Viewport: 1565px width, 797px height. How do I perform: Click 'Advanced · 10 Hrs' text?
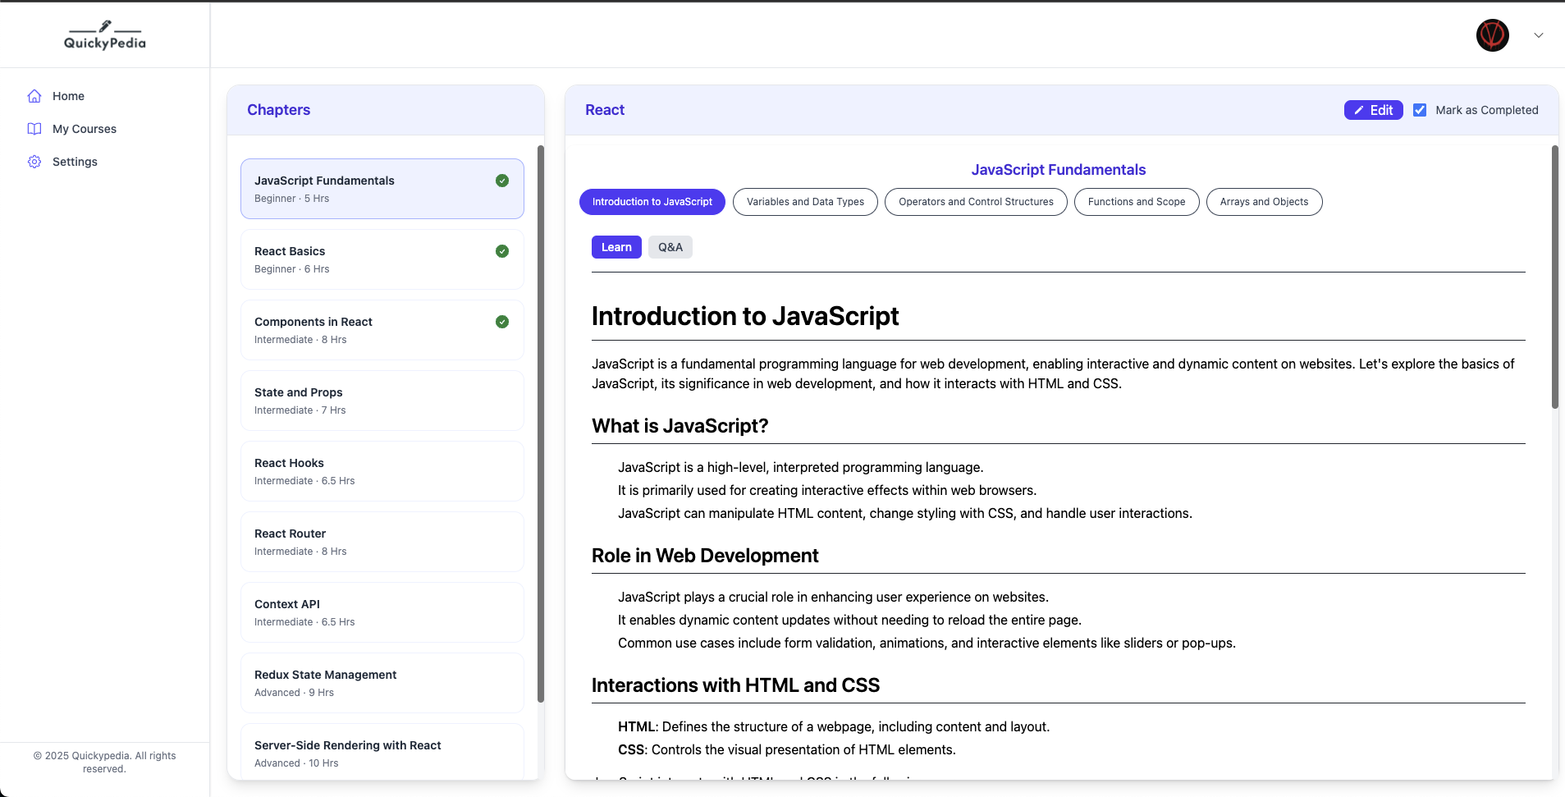(296, 763)
